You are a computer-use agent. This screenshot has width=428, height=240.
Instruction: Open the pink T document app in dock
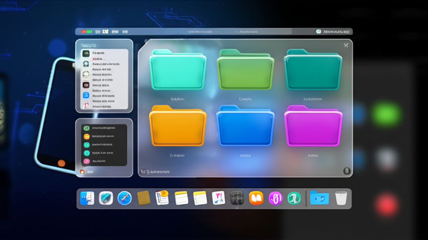pyautogui.click(x=218, y=198)
